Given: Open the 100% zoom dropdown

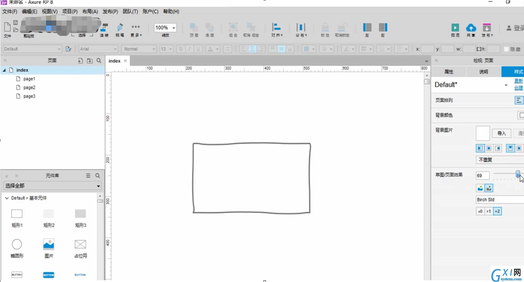Looking at the screenshot, I should [165, 28].
